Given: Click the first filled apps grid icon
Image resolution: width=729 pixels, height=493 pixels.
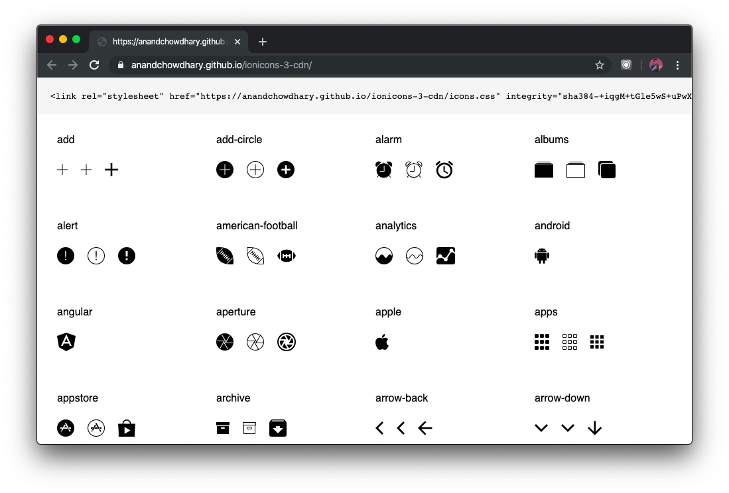Looking at the screenshot, I should [542, 342].
